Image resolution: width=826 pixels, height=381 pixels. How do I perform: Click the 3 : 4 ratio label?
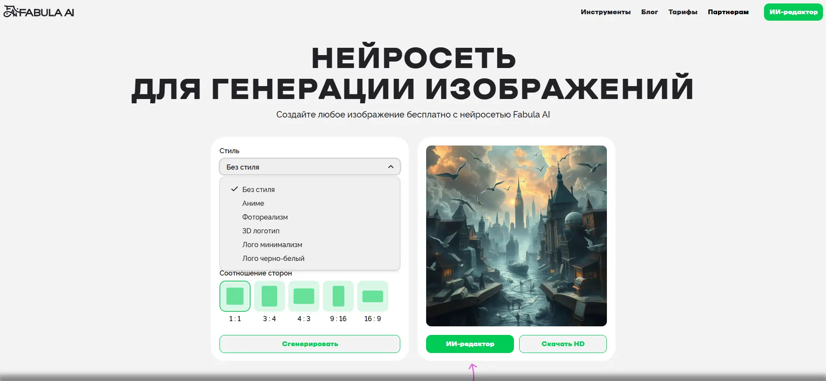point(269,319)
